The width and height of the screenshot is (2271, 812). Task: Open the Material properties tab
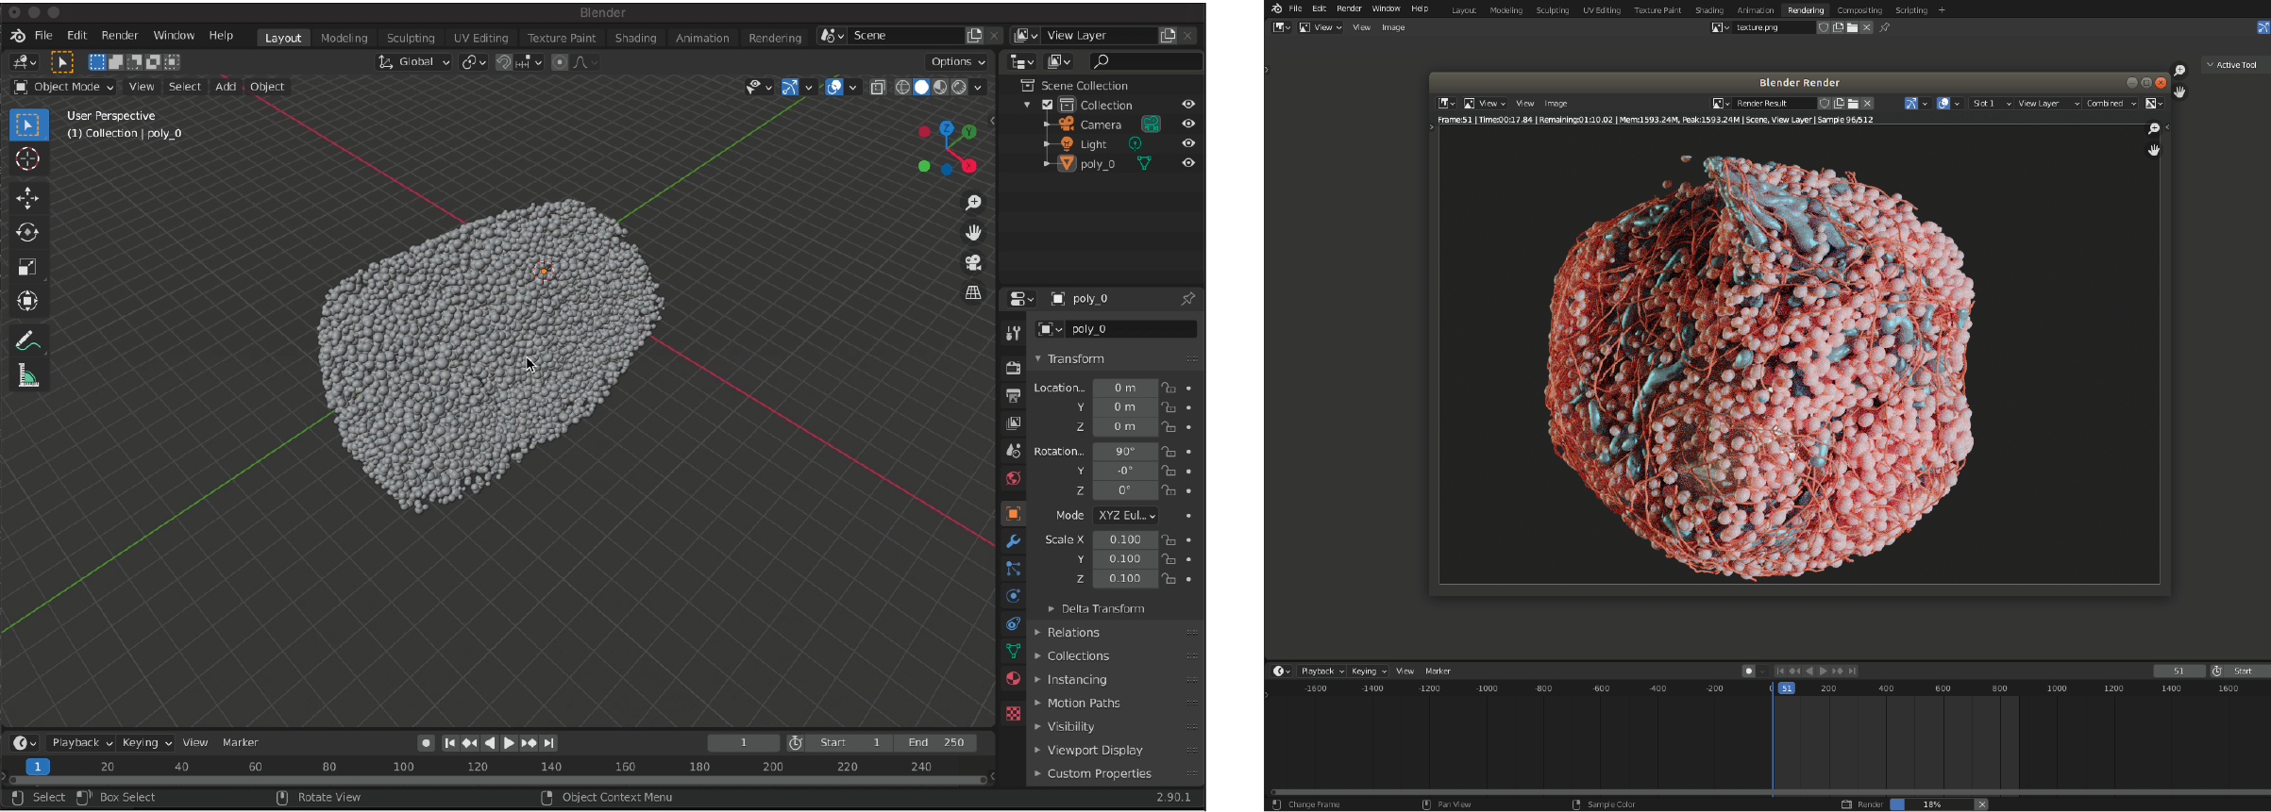tap(1013, 678)
